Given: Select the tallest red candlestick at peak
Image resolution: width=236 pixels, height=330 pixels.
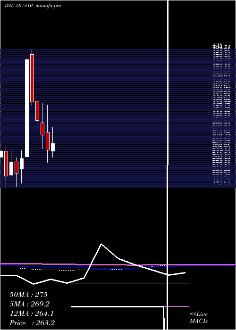Looking at the screenshot, I should (32, 78).
